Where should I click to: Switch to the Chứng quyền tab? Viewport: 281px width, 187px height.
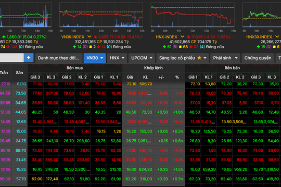click(258, 58)
